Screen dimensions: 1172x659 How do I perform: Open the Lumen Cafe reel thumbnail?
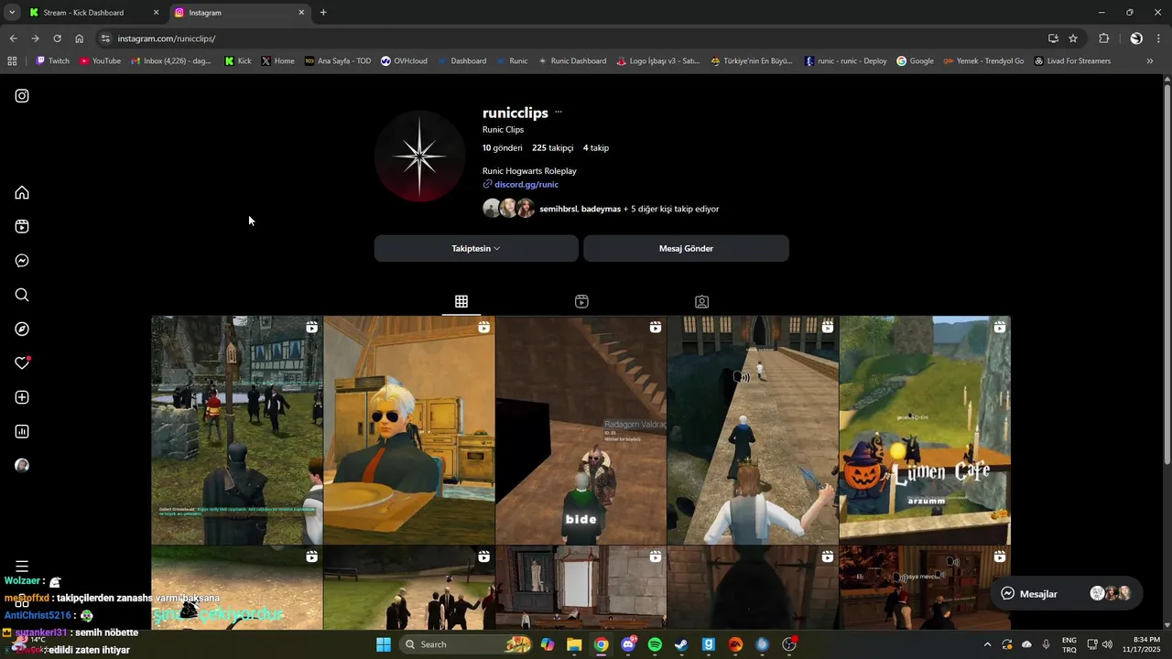925,430
